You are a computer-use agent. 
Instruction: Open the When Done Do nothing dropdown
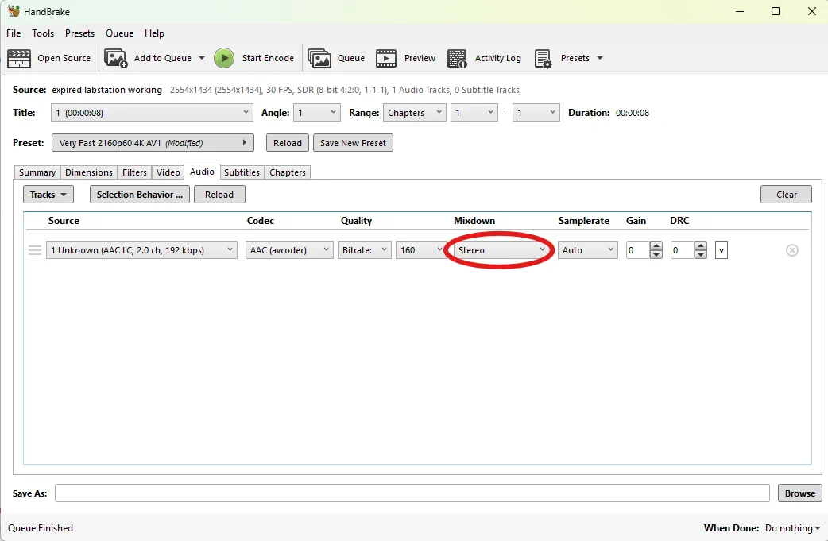792,527
